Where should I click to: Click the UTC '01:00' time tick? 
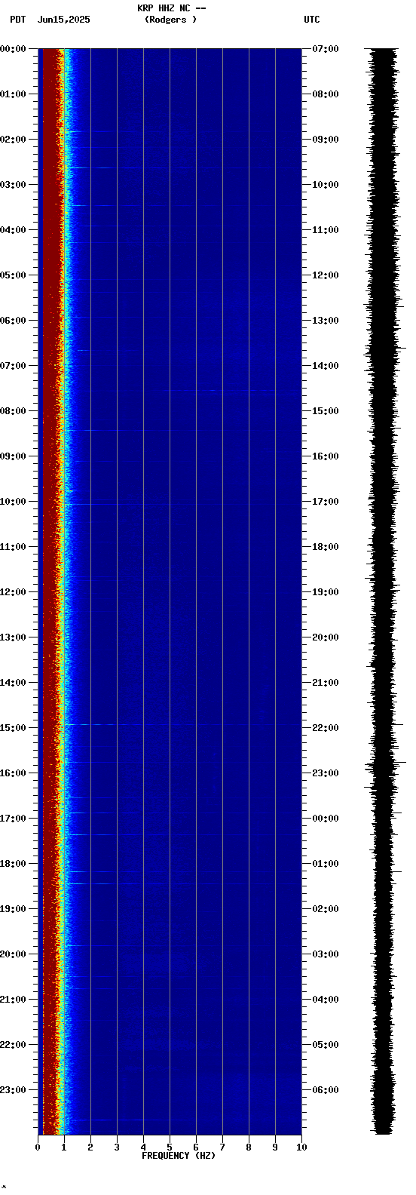click(326, 864)
